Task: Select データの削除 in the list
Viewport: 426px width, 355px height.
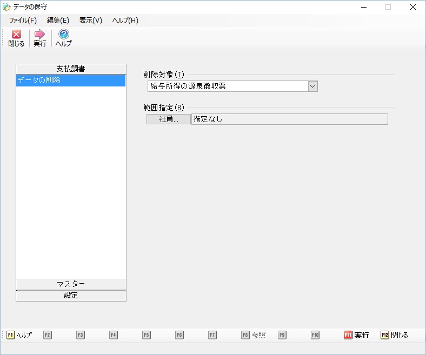Action: pyautogui.click(x=71, y=81)
